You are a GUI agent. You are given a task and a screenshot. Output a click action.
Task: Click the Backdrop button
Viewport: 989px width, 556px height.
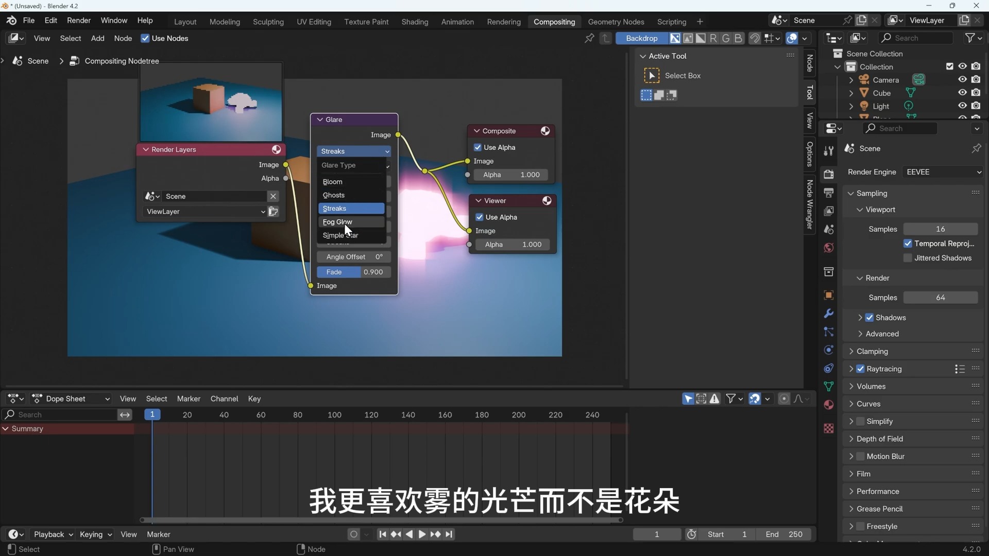tap(641, 38)
